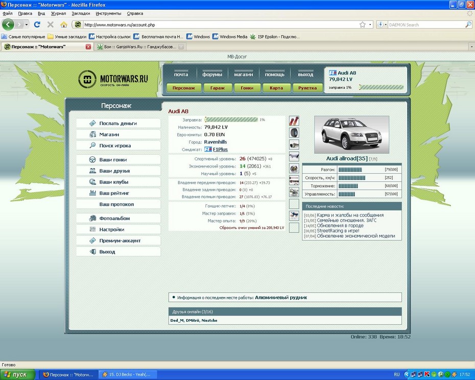Viewport: 475px width, 380px height.
Task: Click the camera icon beside Фотоальбом
Action: coord(92,218)
